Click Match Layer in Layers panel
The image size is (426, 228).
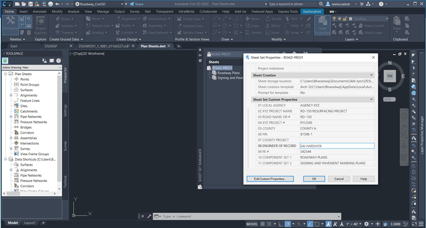tap(370, 32)
